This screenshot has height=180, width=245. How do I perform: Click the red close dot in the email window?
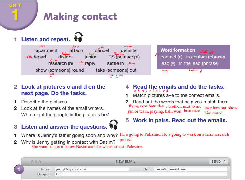click(x=32, y=162)
